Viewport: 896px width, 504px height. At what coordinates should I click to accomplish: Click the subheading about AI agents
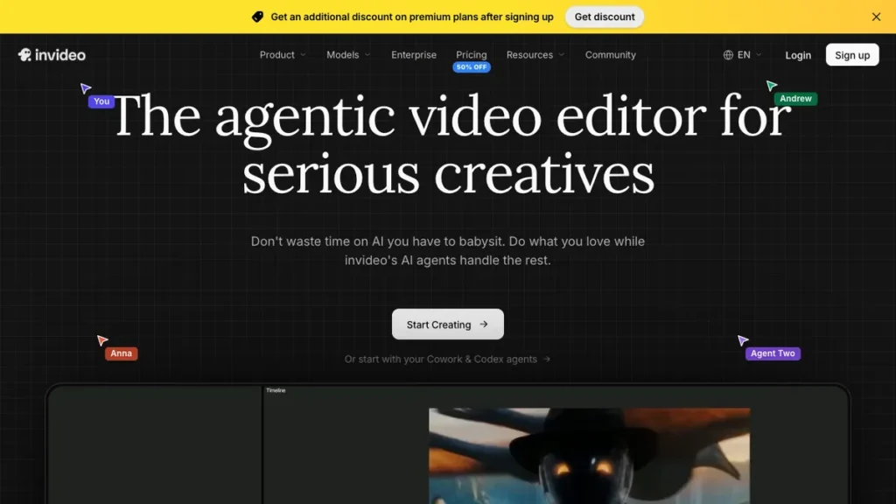(x=447, y=250)
